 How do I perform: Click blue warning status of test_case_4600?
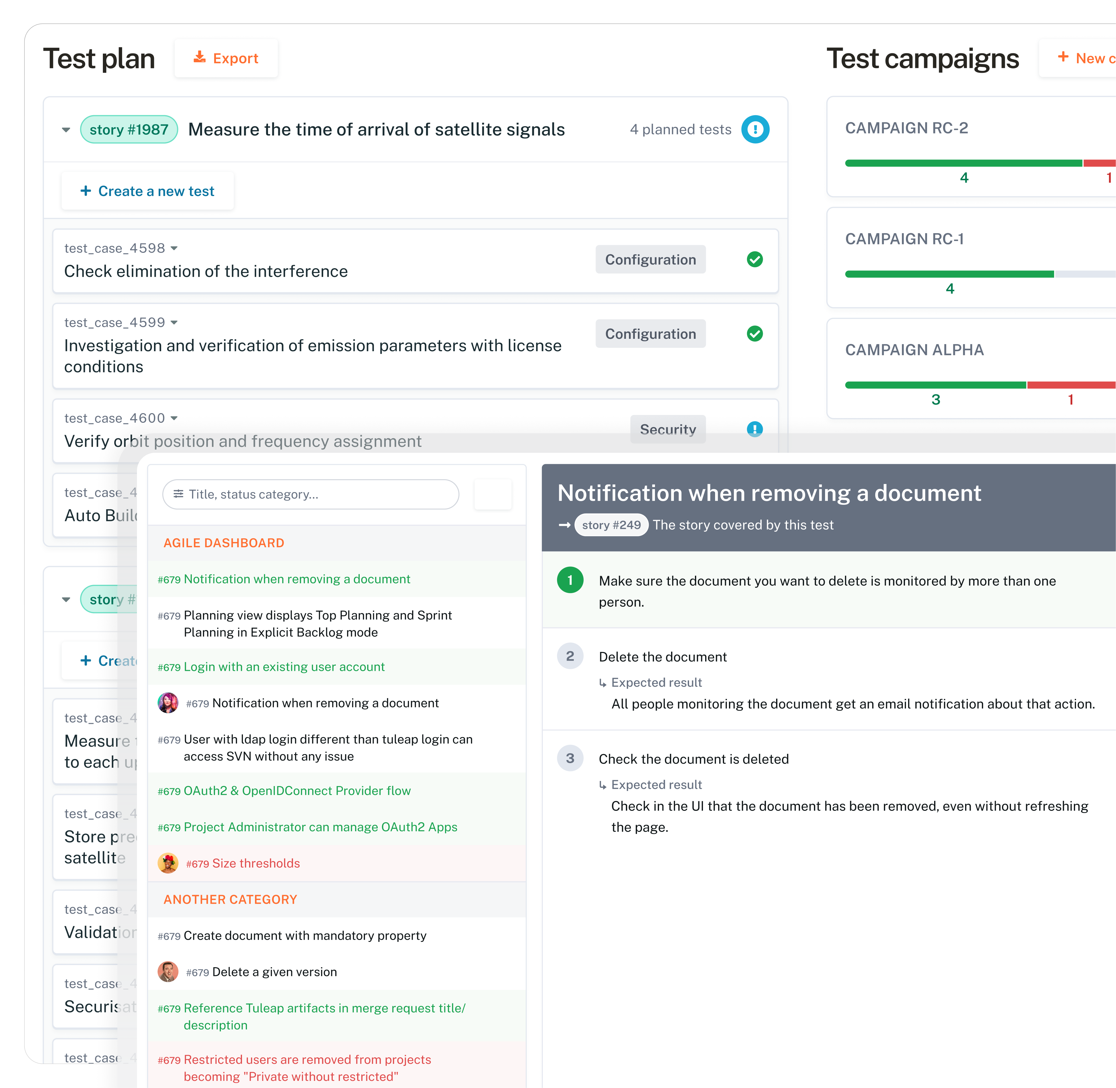pos(755,429)
